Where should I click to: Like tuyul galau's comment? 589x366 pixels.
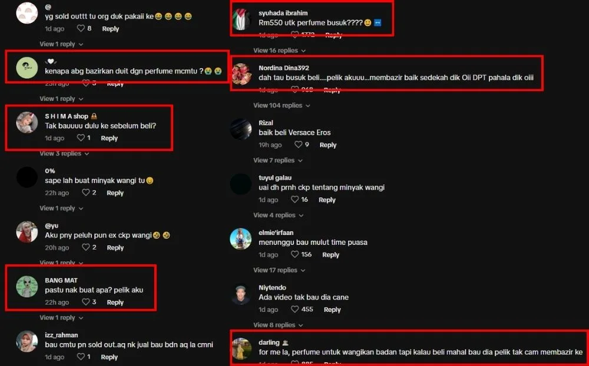[295, 200]
